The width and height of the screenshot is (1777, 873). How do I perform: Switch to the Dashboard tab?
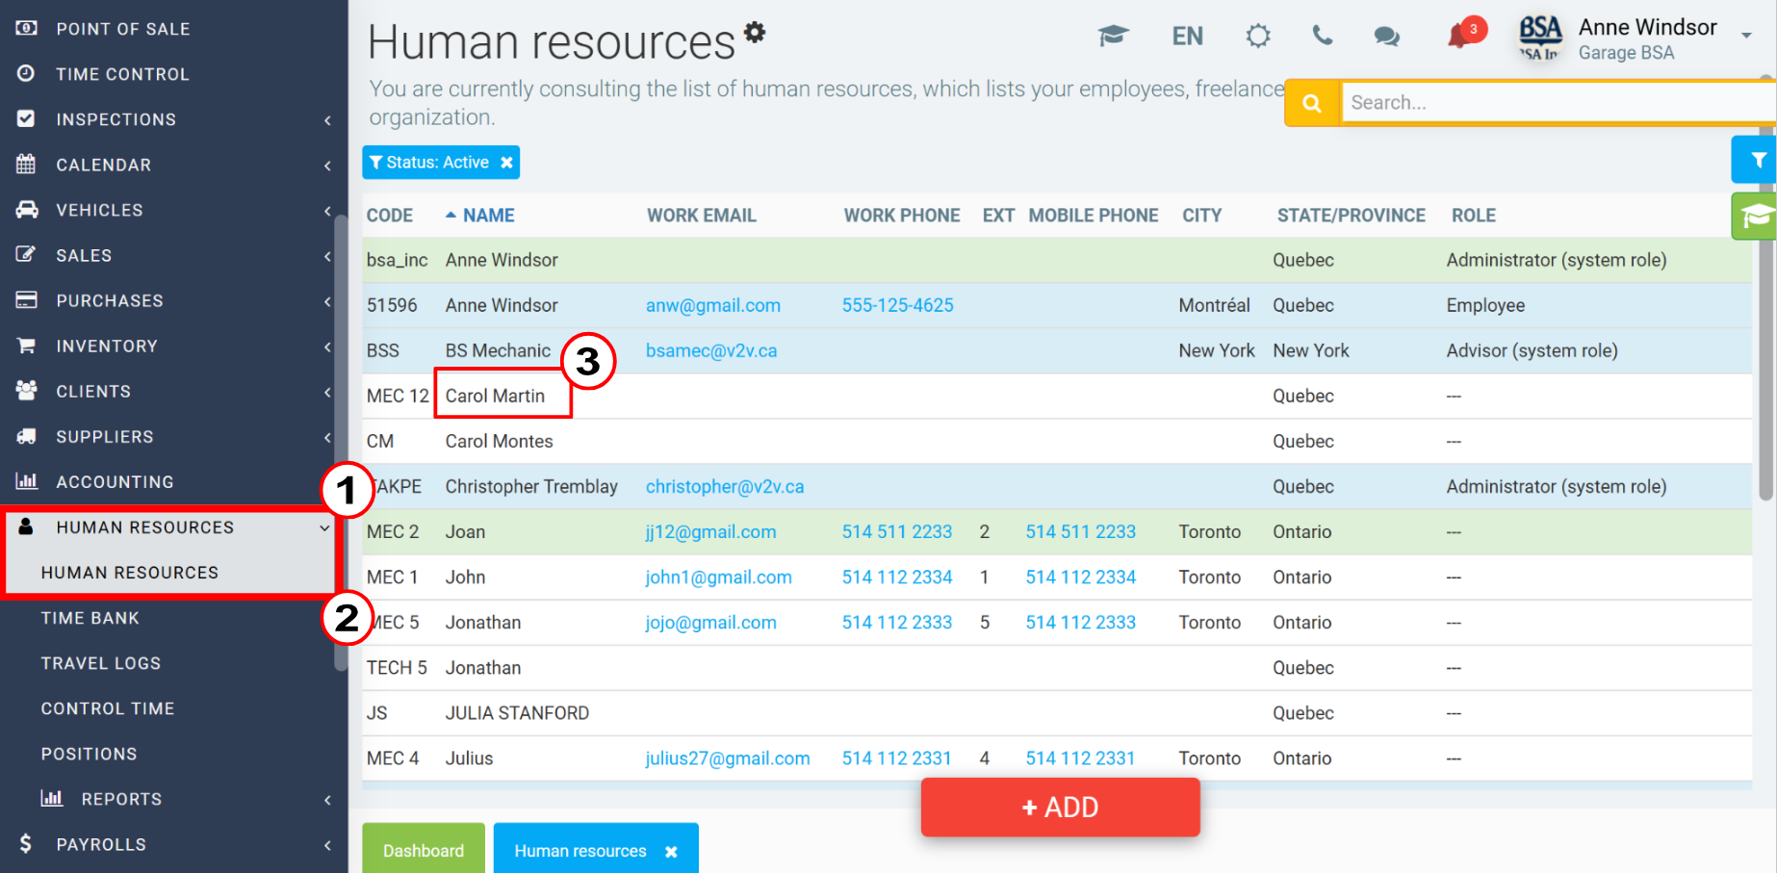pos(424,849)
